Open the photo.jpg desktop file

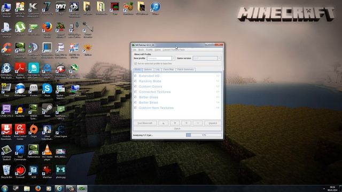(x=60, y=172)
